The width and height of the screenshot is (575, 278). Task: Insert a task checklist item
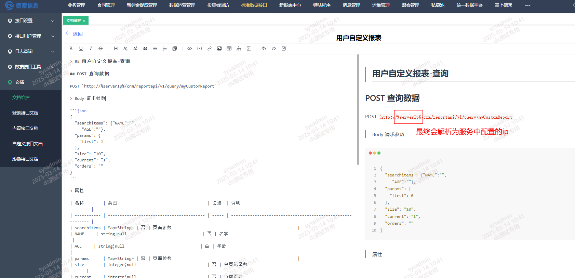[x=175, y=49]
